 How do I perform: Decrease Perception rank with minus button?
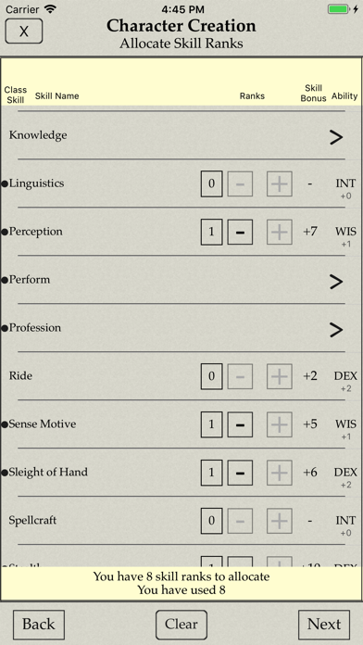point(240,232)
